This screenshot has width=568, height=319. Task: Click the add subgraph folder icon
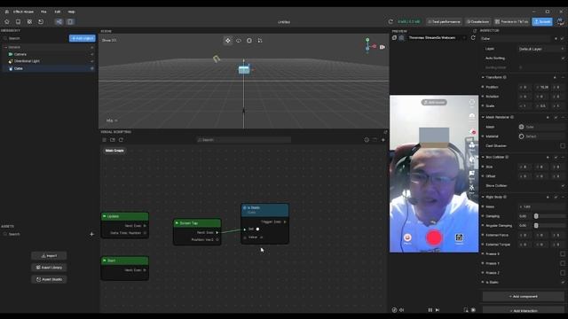pos(113,140)
